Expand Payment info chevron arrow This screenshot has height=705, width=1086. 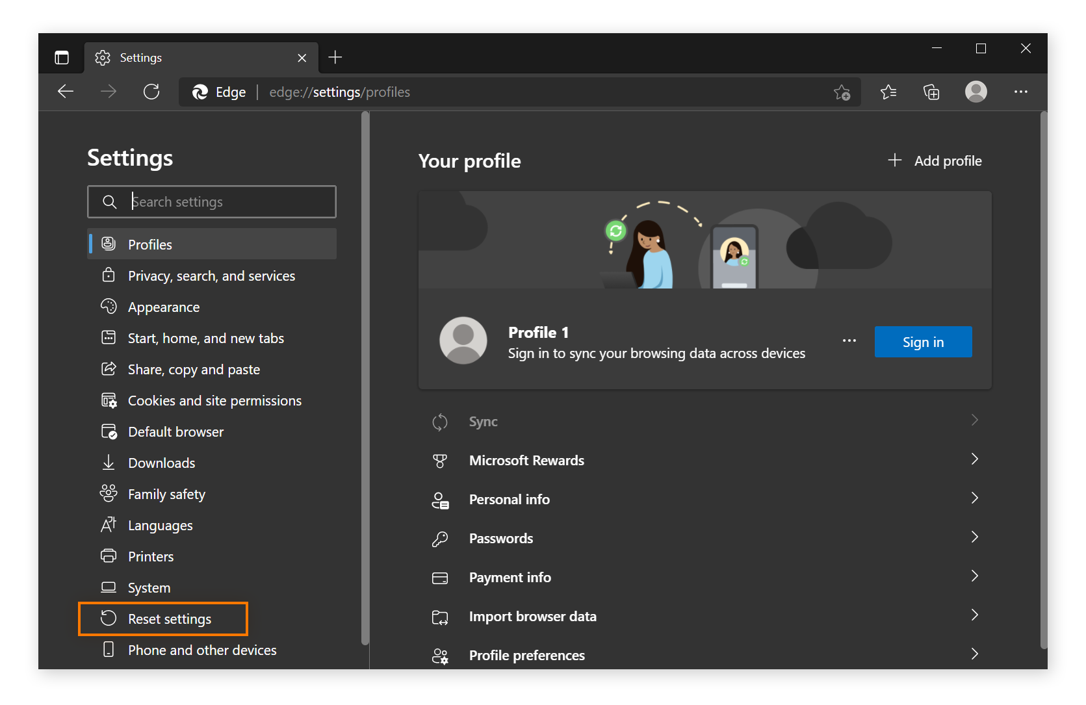(974, 576)
